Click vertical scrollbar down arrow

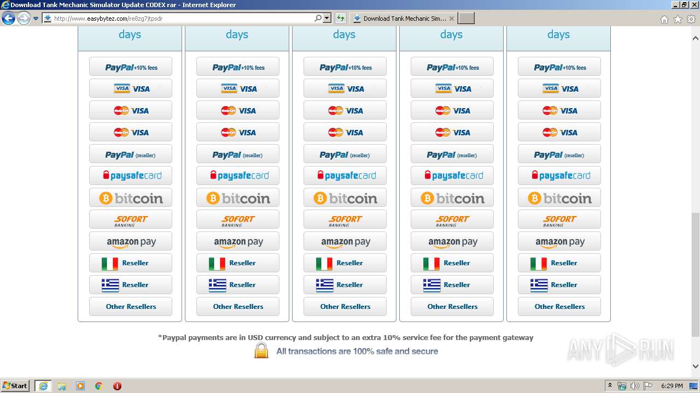click(696, 366)
